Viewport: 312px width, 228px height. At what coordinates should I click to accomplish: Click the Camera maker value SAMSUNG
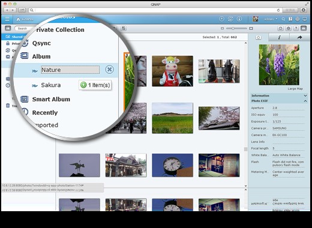pos(279,128)
